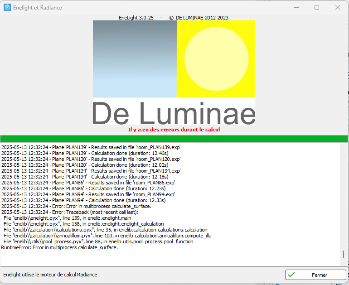Close the Enelight et Radiance window
This screenshot has height=285, width=349.
pos(337,7)
